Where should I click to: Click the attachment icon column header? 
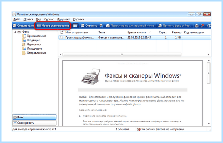tap(62, 33)
